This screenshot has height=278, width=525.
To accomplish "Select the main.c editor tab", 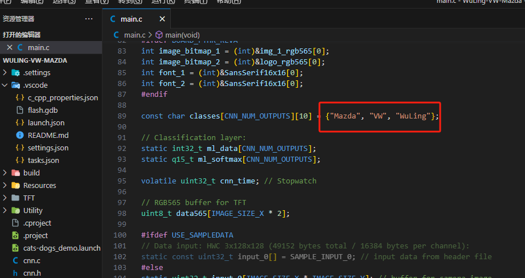I will tap(137, 19).
